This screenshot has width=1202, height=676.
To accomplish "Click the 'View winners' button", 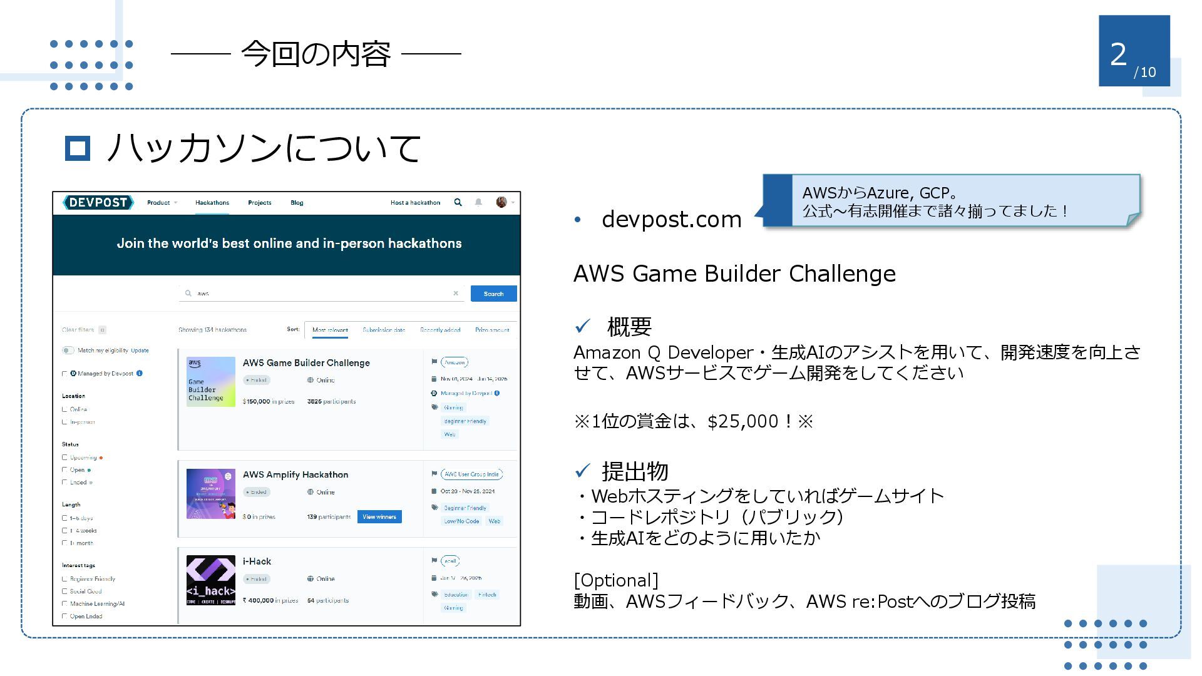I will pos(379,516).
